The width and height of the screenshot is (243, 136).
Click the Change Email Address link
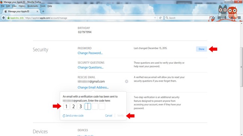click(x=93, y=88)
